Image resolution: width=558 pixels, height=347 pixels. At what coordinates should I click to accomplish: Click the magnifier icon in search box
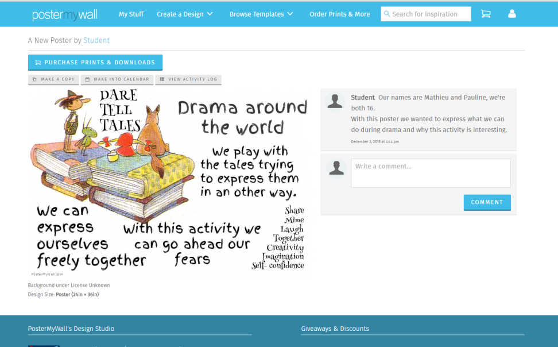[387, 14]
